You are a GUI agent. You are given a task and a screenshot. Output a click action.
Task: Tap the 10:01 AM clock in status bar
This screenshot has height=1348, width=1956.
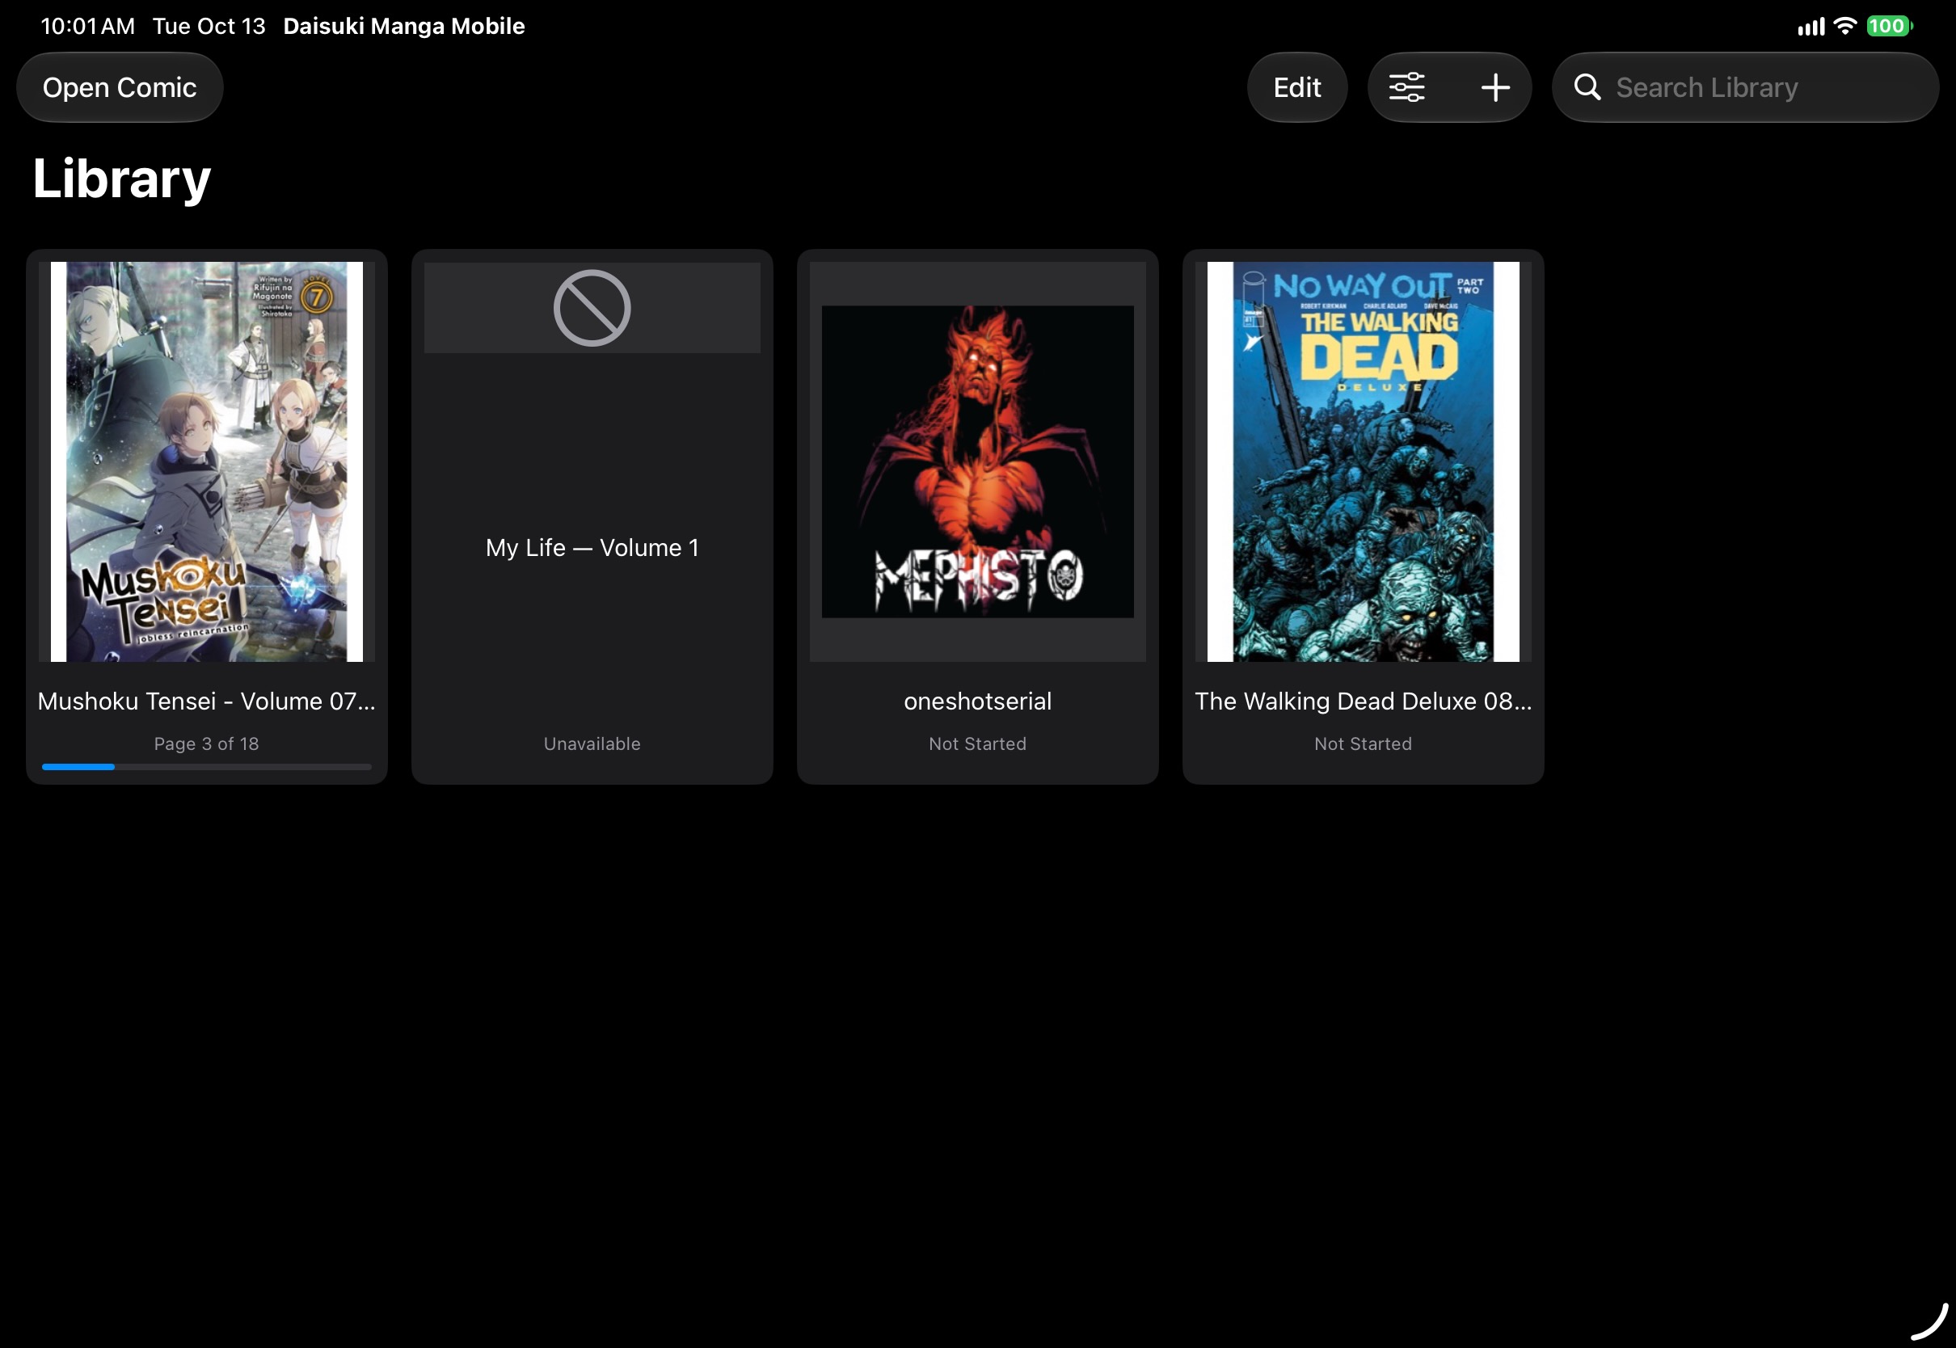[x=88, y=26]
